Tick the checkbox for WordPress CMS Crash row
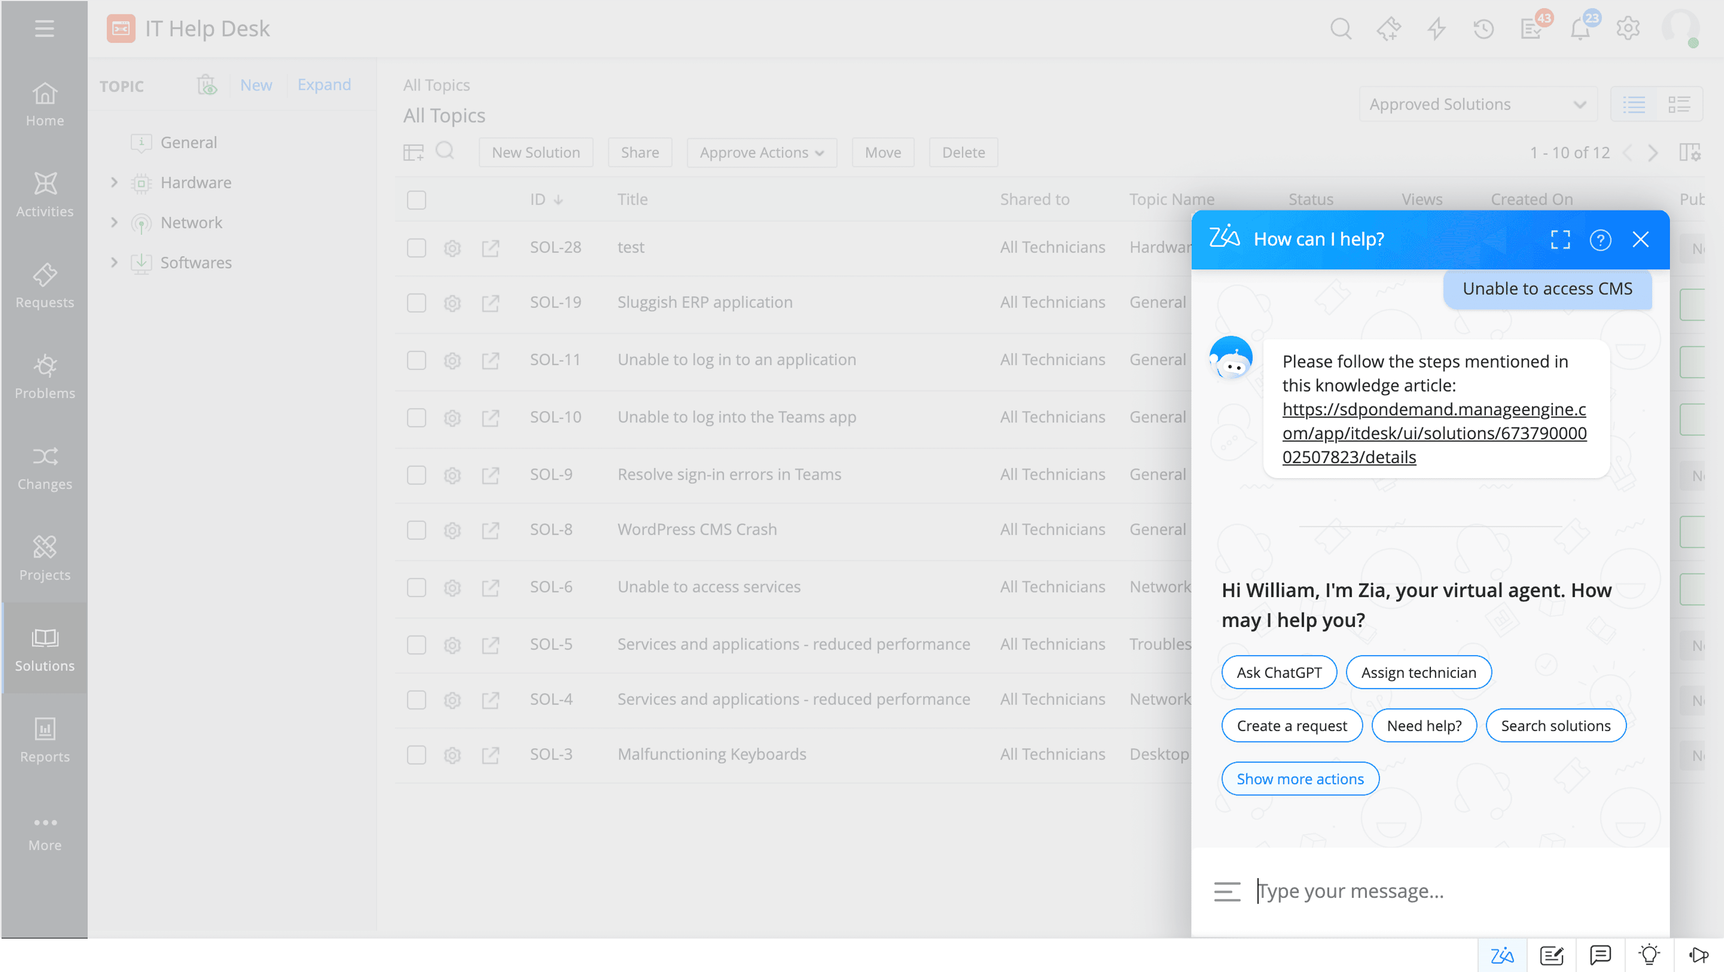This screenshot has width=1724, height=972. click(x=416, y=530)
